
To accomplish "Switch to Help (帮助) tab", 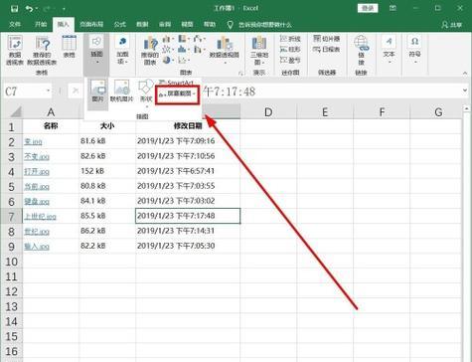I will tap(210, 25).
